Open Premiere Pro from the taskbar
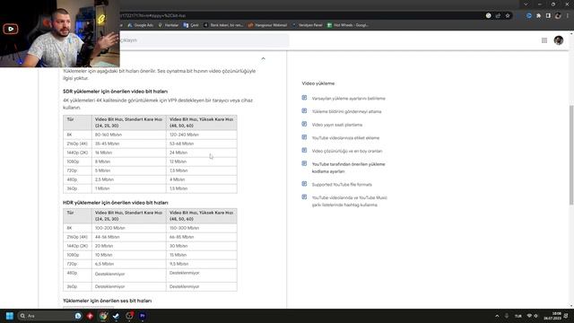The image size is (574, 323). tap(143, 316)
